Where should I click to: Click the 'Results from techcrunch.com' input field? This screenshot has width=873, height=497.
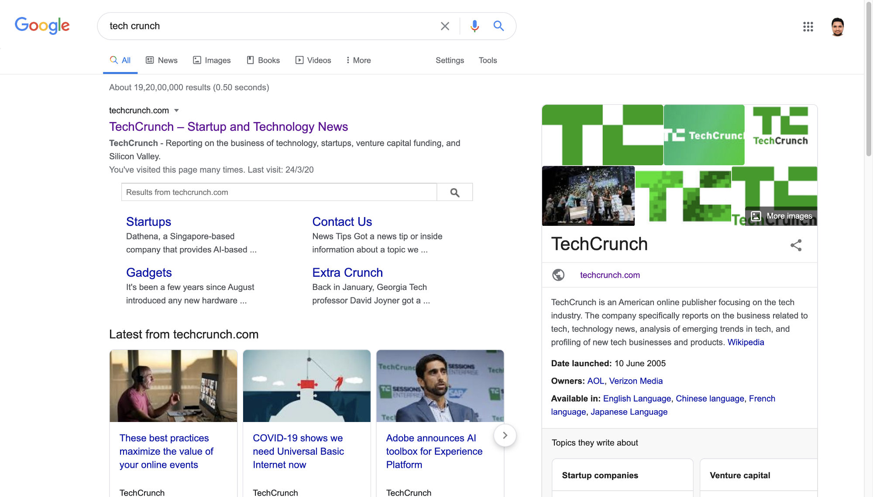[x=279, y=192]
